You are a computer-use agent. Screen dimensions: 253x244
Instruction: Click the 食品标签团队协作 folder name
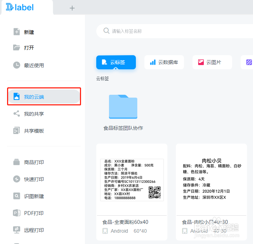[123, 128]
